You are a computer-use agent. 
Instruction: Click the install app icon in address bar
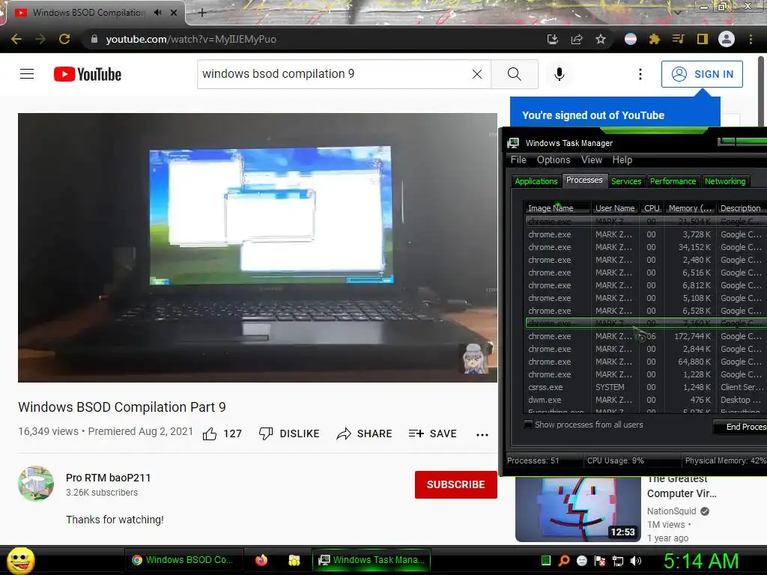[553, 39]
